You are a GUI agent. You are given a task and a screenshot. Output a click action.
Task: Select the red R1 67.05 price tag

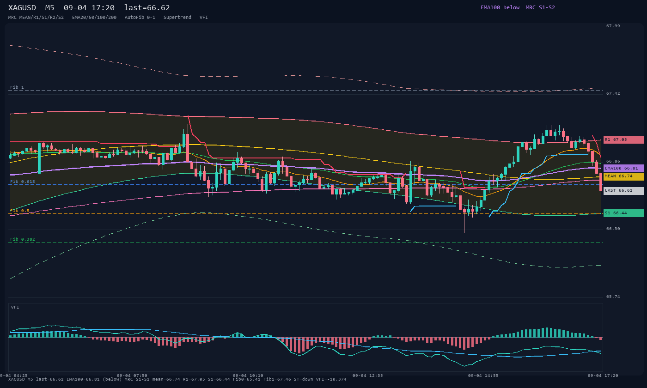tap(623, 139)
